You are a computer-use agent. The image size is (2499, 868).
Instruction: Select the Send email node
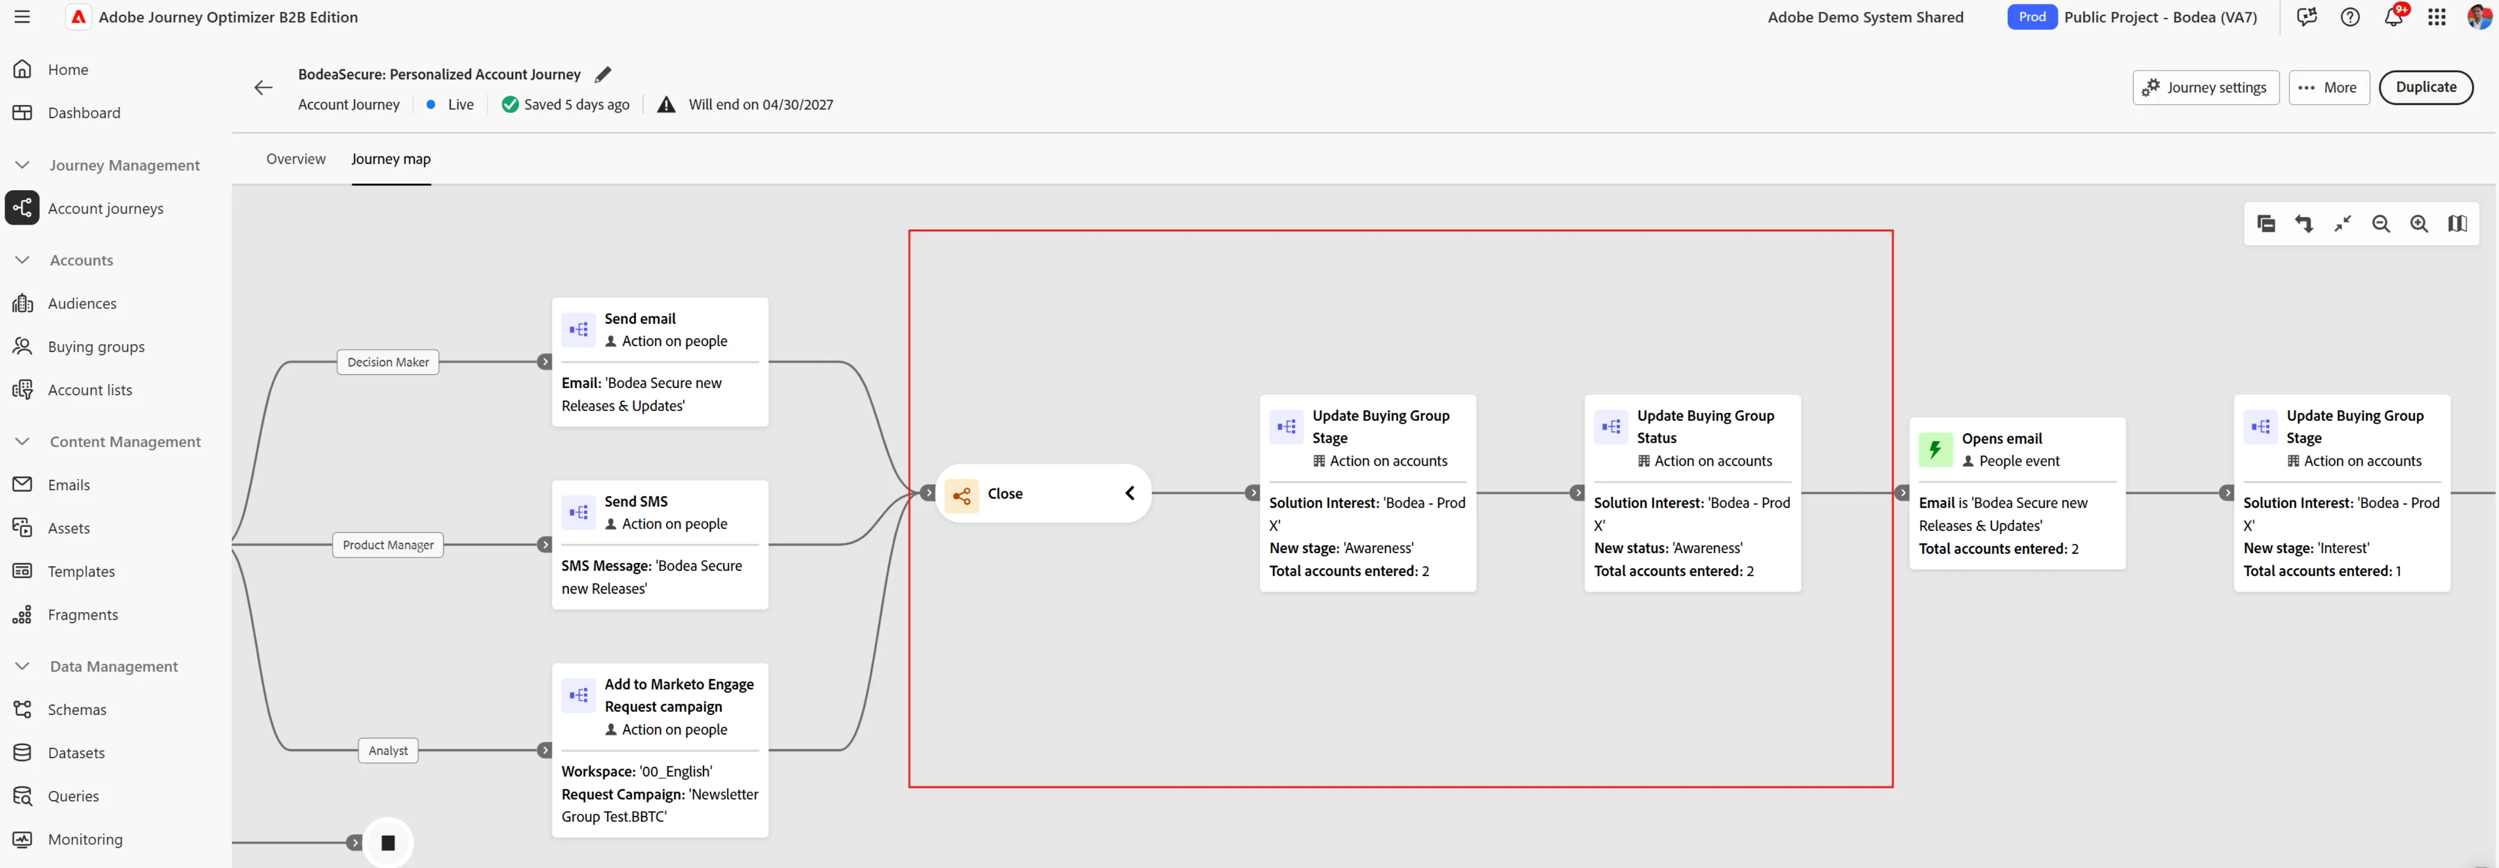tap(660, 361)
